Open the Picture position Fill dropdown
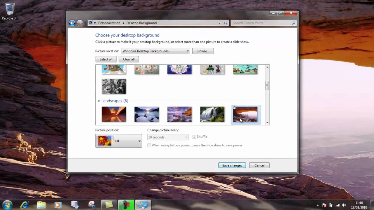 (x=119, y=141)
